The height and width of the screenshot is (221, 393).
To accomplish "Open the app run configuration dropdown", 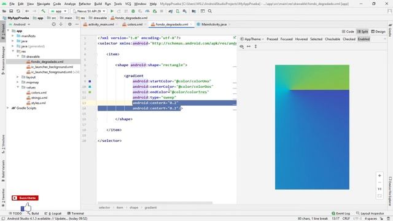I will coord(59,11).
